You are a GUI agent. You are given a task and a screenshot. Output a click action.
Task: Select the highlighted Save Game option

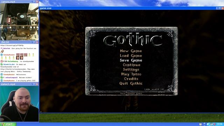click(x=131, y=60)
